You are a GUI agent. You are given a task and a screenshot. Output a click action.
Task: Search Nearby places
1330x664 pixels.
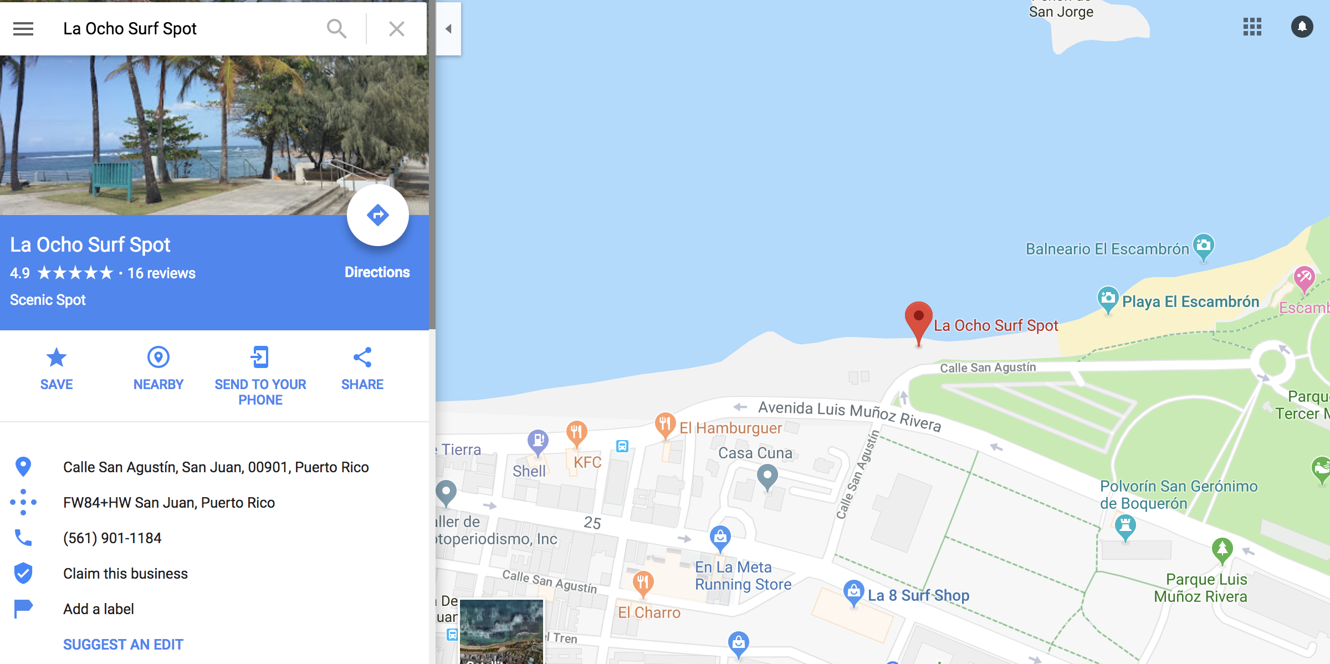pyautogui.click(x=158, y=369)
